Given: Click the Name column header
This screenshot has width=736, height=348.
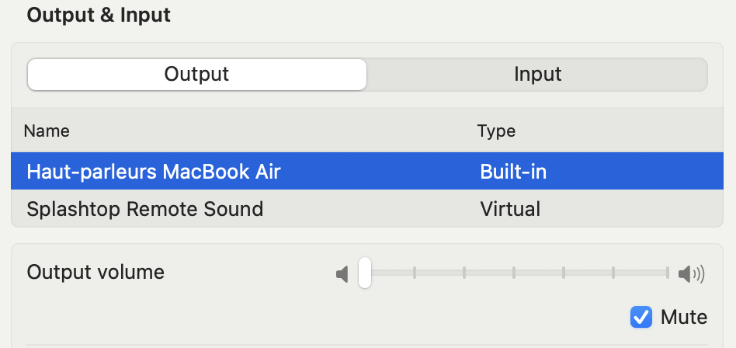Looking at the screenshot, I should click(47, 130).
